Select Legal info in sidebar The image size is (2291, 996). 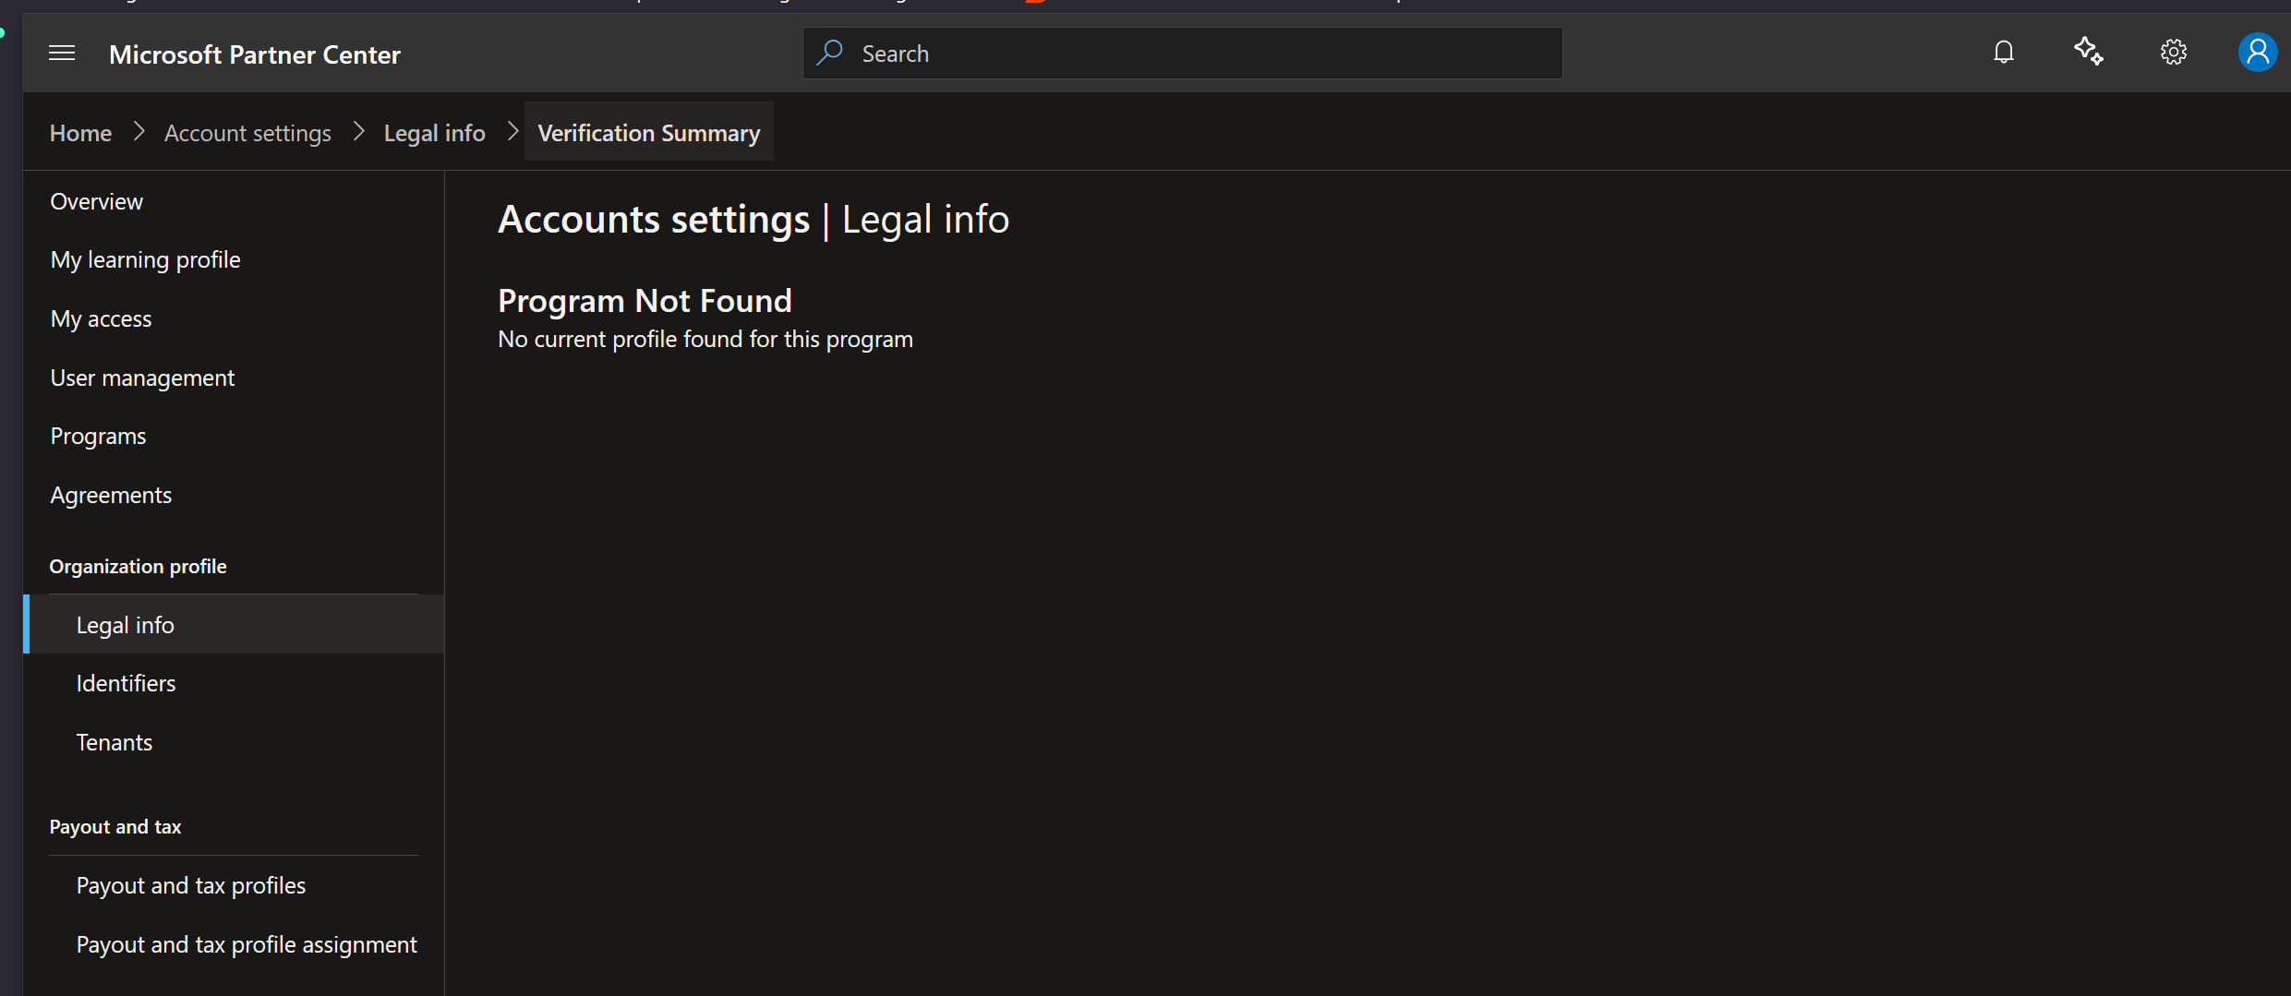click(235, 625)
